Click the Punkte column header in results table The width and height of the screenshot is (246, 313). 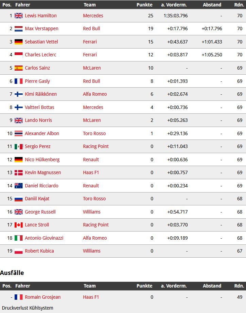pos(144,5)
